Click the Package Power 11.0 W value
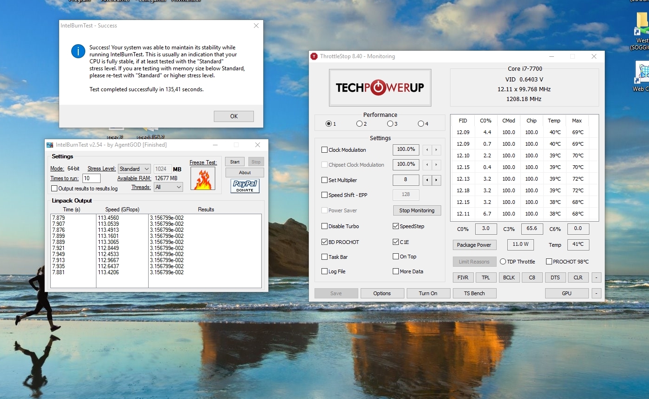This screenshot has height=399, width=649. [x=520, y=244]
